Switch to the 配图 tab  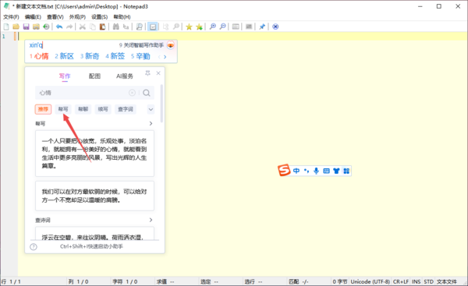click(x=94, y=76)
